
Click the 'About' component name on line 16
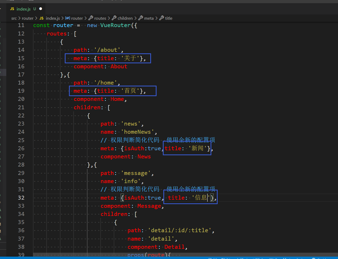tap(119, 66)
